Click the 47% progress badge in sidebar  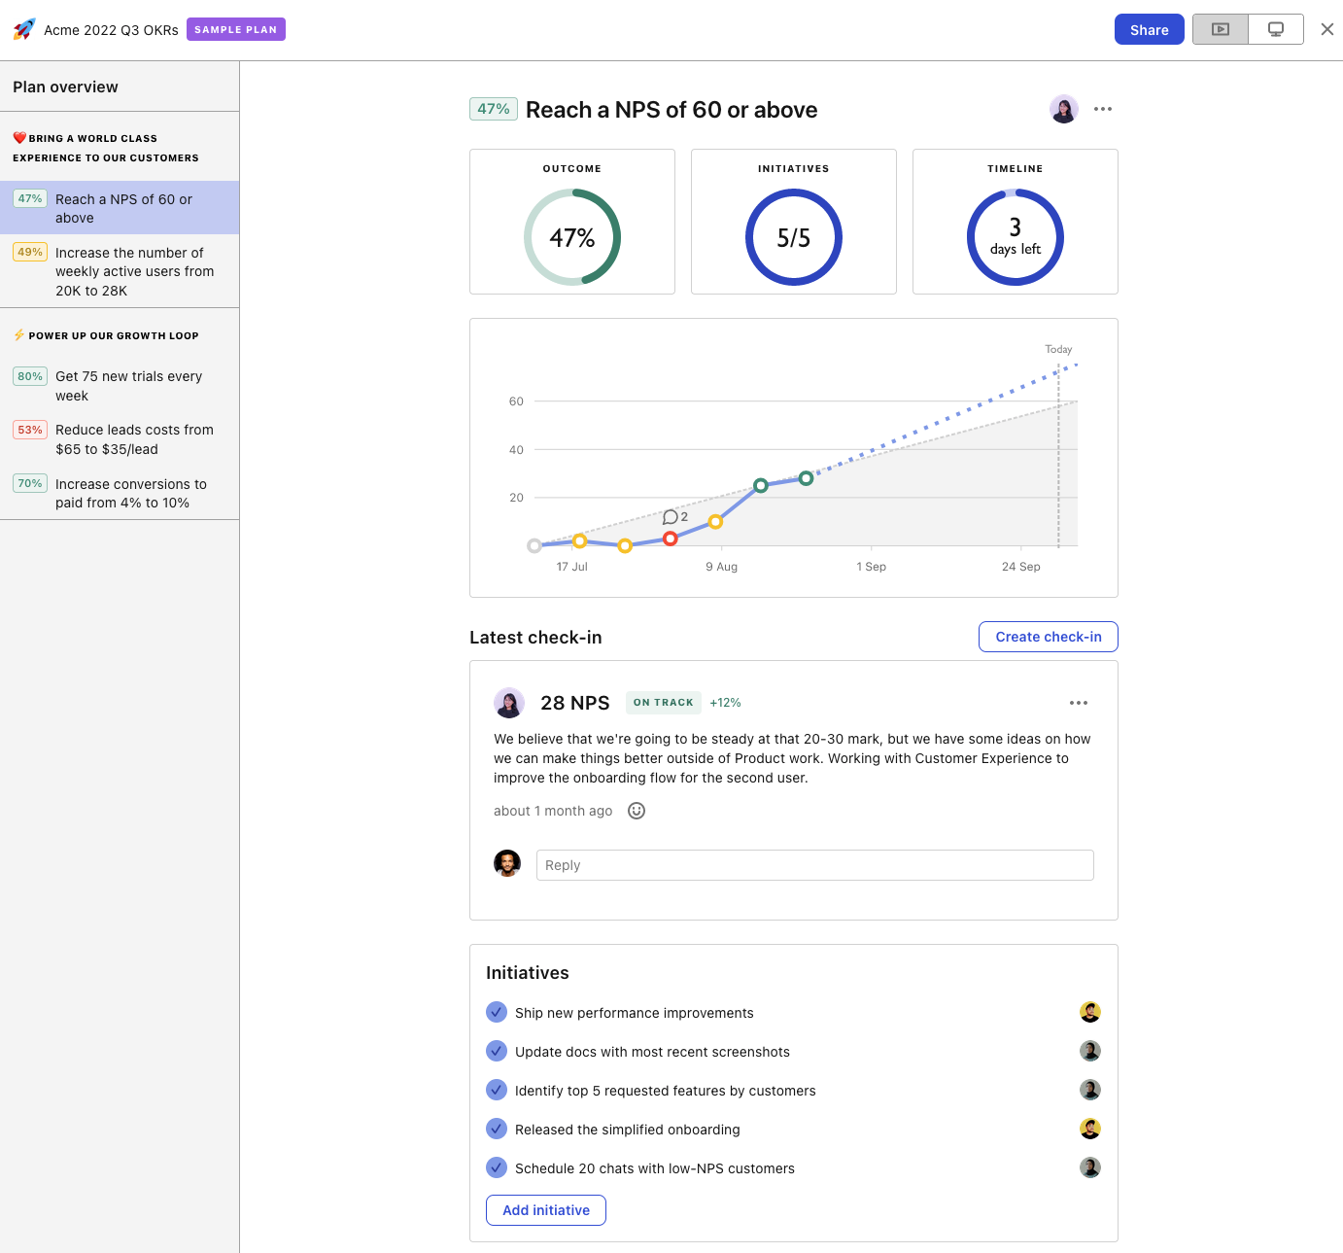(30, 198)
